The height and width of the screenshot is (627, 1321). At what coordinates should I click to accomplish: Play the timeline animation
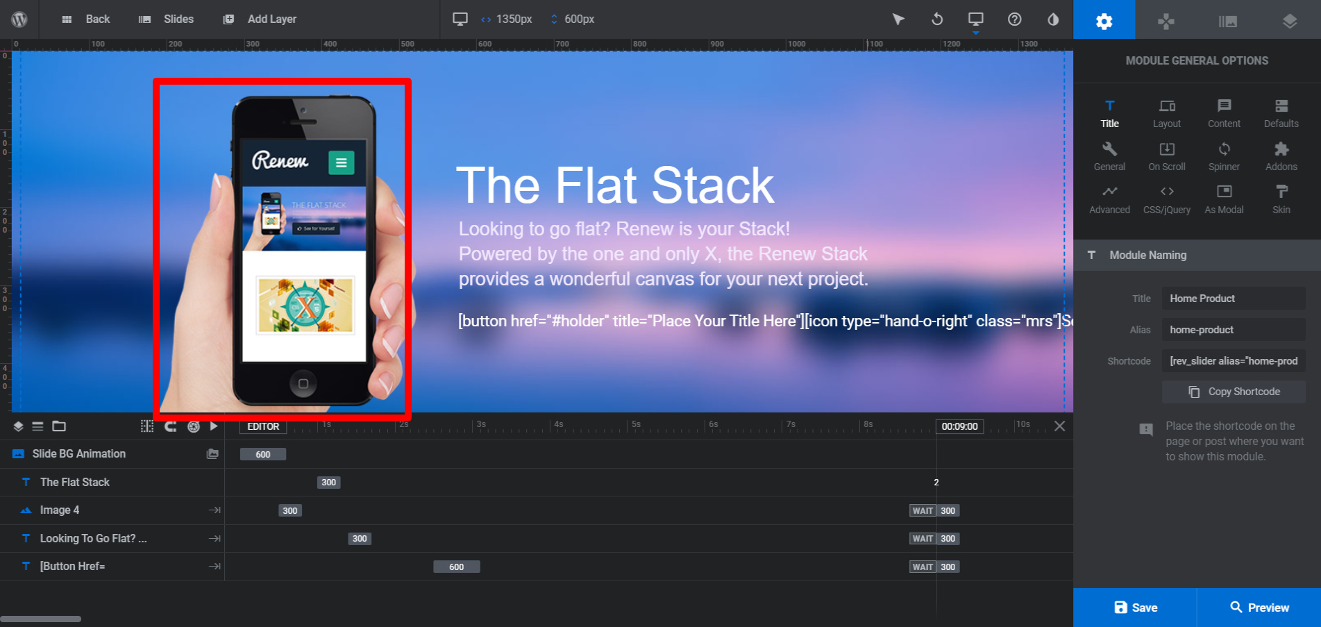click(214, 426)
